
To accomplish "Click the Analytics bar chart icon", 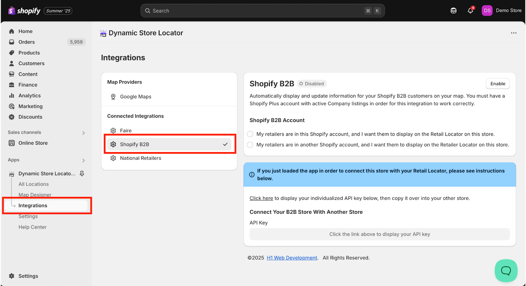I will [12, 96].
